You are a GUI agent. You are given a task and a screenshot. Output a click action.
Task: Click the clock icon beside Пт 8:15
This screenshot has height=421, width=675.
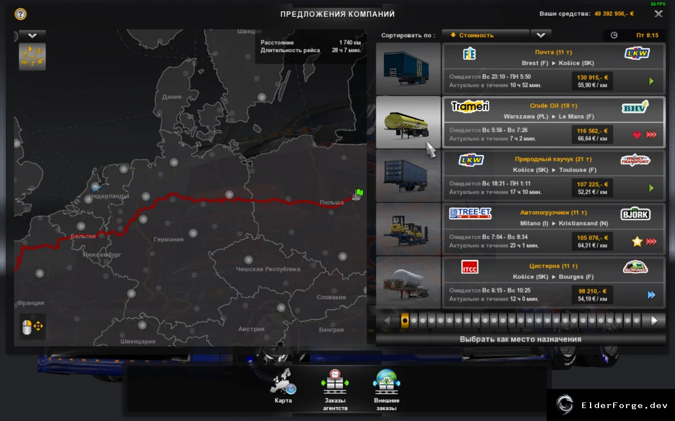coord(614,35)
